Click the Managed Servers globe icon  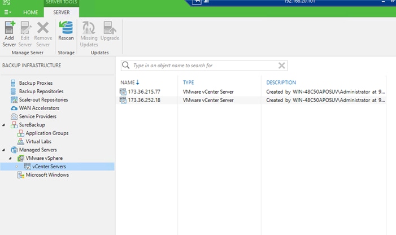(x=14, y=150)
